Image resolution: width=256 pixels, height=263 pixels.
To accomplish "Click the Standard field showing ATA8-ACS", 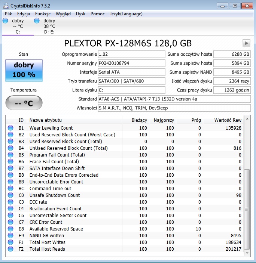I will [x=174, y=99].
